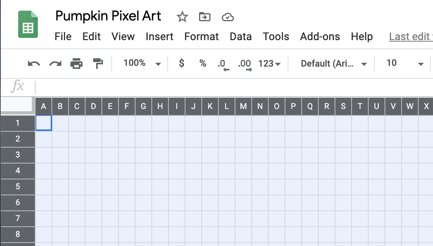
Task: Star the Pumpkin Pixel Art document
Action: [x=182, y=17]
